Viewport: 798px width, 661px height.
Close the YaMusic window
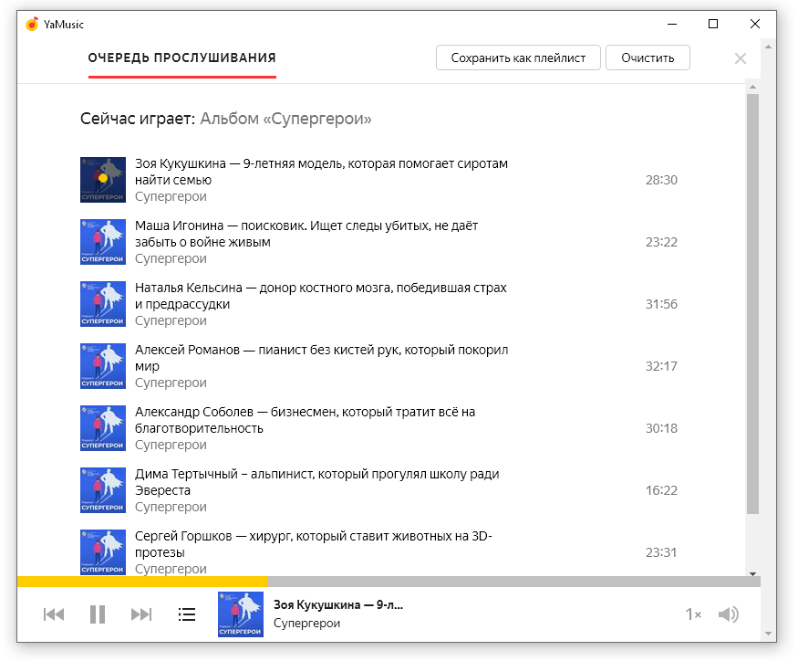755,24
